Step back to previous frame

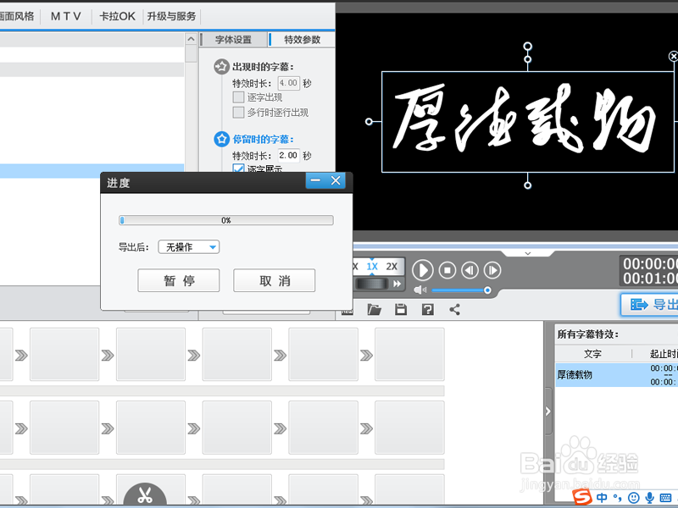point(470,270)
